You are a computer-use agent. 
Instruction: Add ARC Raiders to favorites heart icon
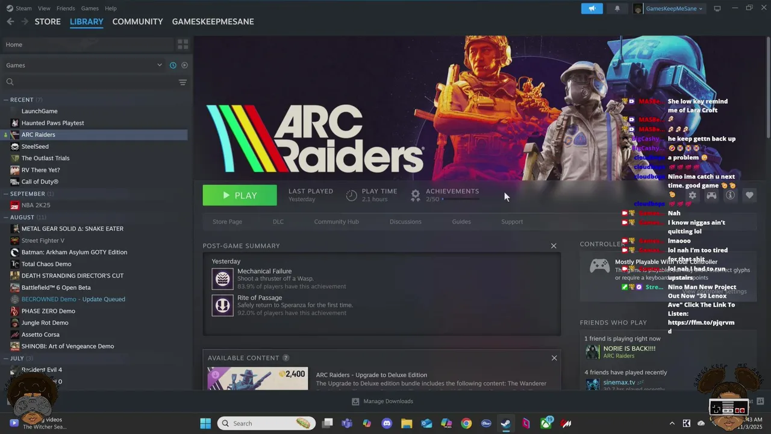click(x=749, y=195)
